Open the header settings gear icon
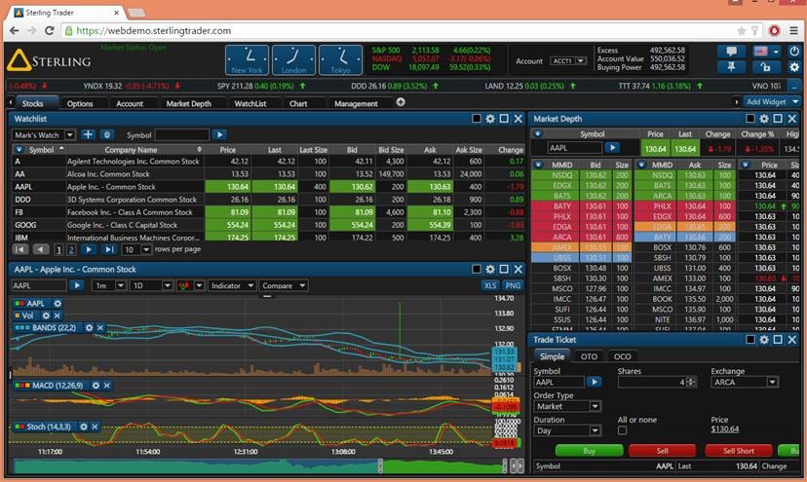The width and height of the screenshot is (807, 482). (x=794, y=67)
